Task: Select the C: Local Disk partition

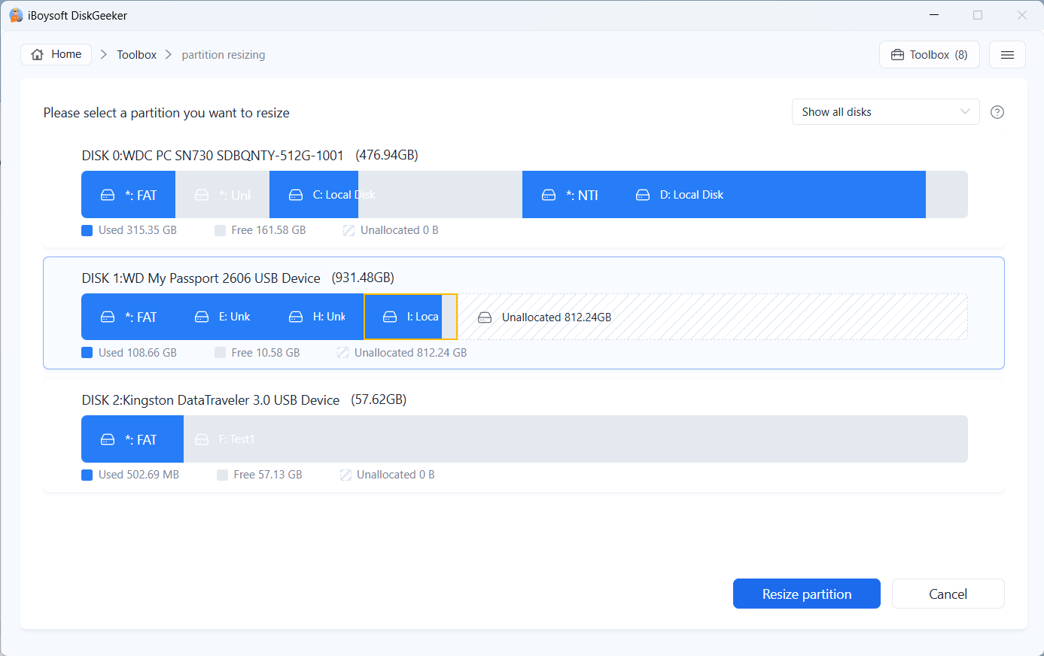Action: pos(395,195)
